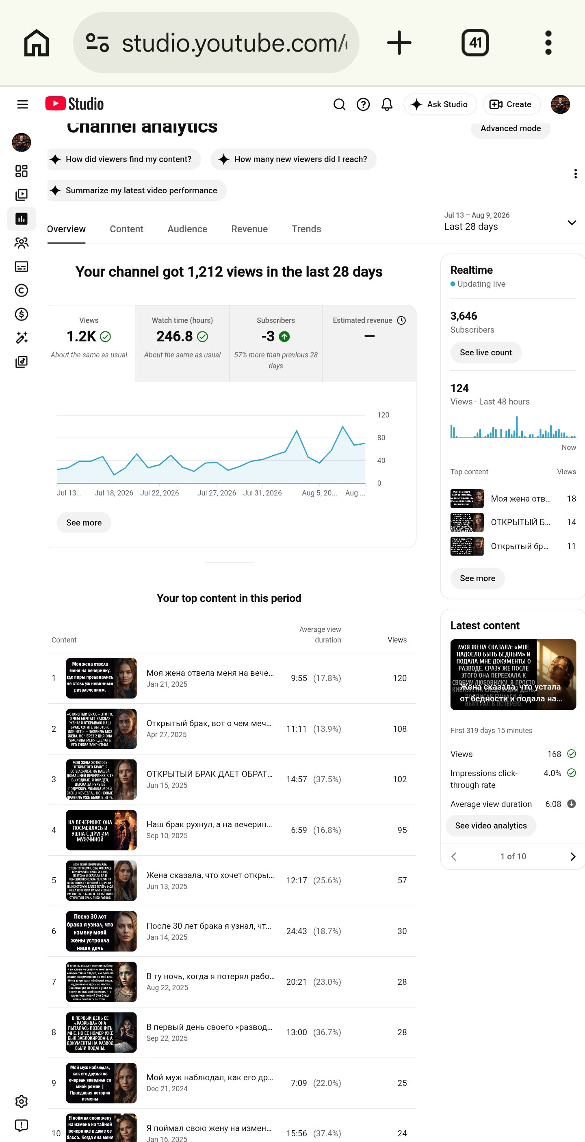Click the Create button

click(x=511, y=104)
